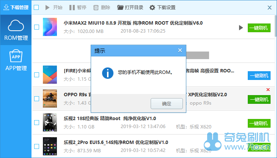Click the [FIRE]小米6 ROM thumbnail

pos(50,75)
